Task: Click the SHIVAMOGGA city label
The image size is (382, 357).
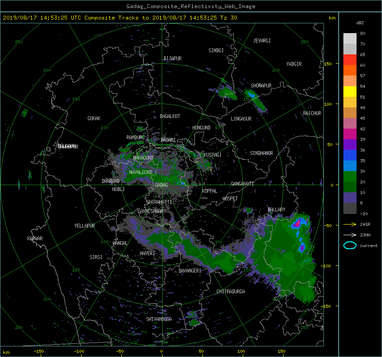Action: 159,319
